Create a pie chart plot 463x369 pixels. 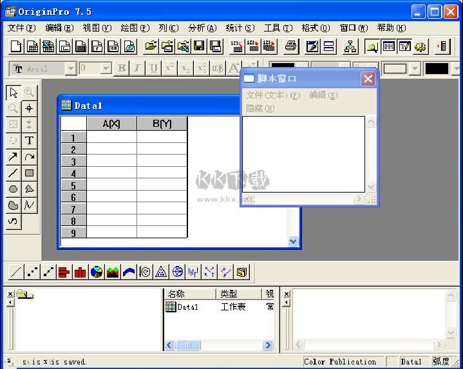pyautogui.click(x=97, y=272)
